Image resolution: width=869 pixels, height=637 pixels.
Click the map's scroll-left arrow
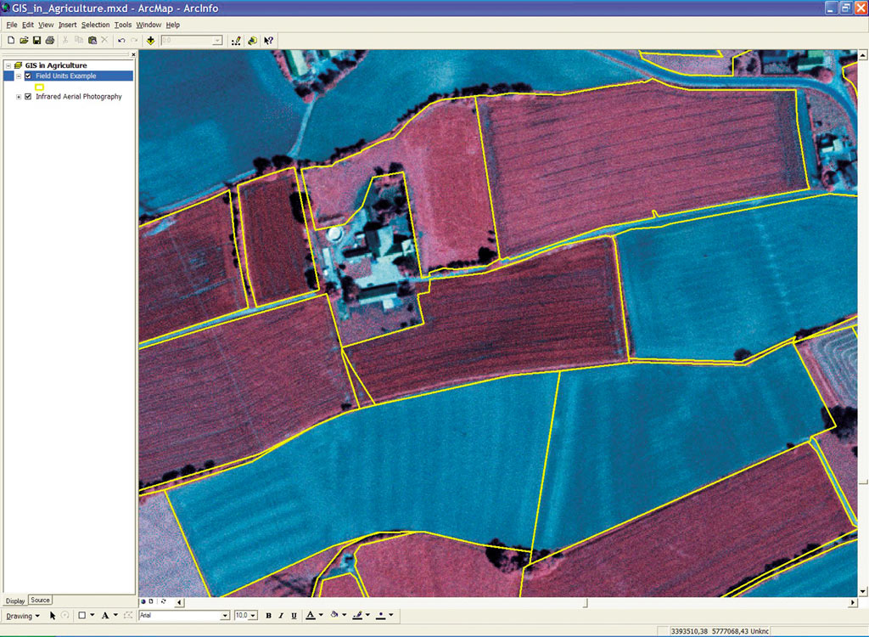[x=179, y=602]
